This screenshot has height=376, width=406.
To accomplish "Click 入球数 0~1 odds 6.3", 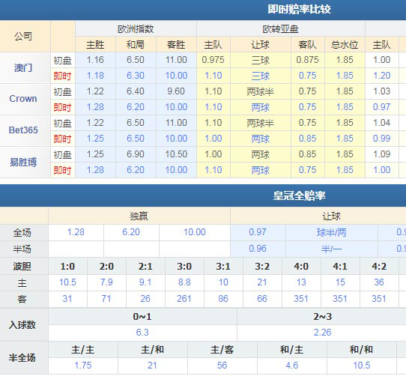I will click(x=142, y=333).
